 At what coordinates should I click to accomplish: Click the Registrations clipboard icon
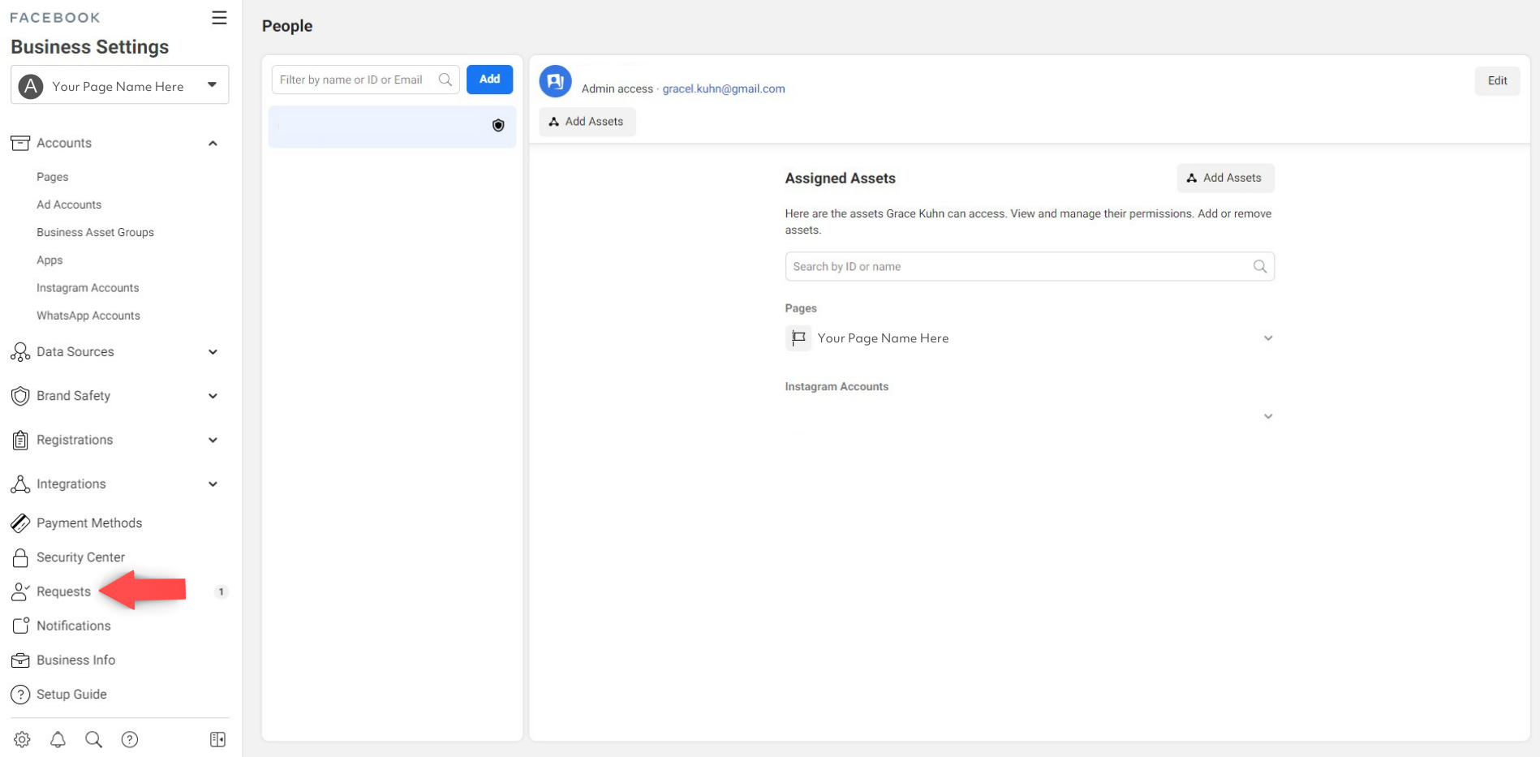click(20, 440)
